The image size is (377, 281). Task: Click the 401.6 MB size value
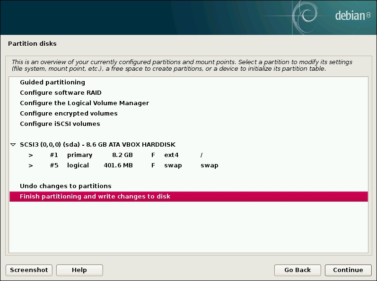point(118,165)
